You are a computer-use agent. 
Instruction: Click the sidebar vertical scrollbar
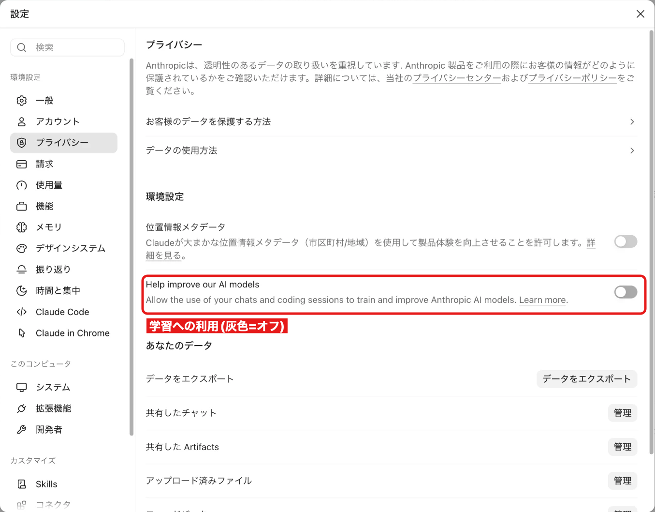[x=131, y=247]
